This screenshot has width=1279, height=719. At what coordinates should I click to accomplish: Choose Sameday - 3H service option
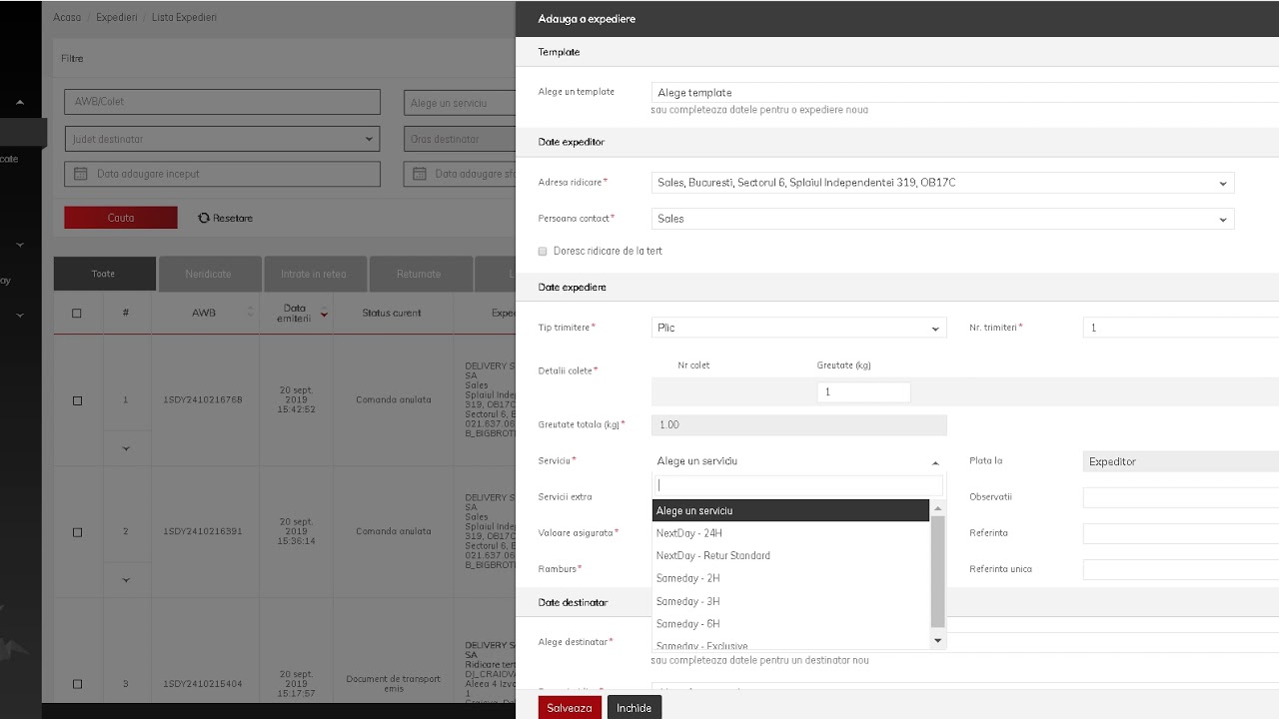(x=790, y=602)
